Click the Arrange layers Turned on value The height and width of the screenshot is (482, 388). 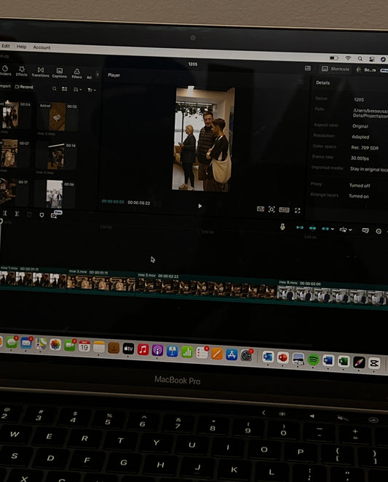pyautogui.click(x=359, y=196)
